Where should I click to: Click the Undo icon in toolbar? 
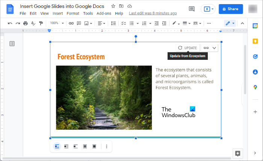point(10,23)
